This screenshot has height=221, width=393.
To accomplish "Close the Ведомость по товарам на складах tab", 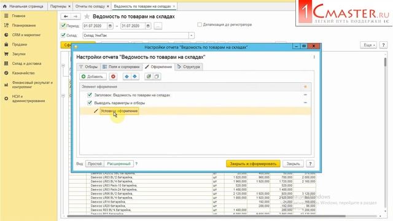I will click(174, 6).
